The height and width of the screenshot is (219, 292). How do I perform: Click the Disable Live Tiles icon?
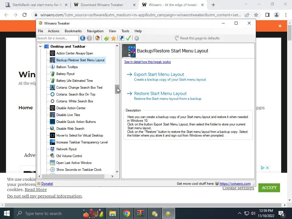point(52,115)
